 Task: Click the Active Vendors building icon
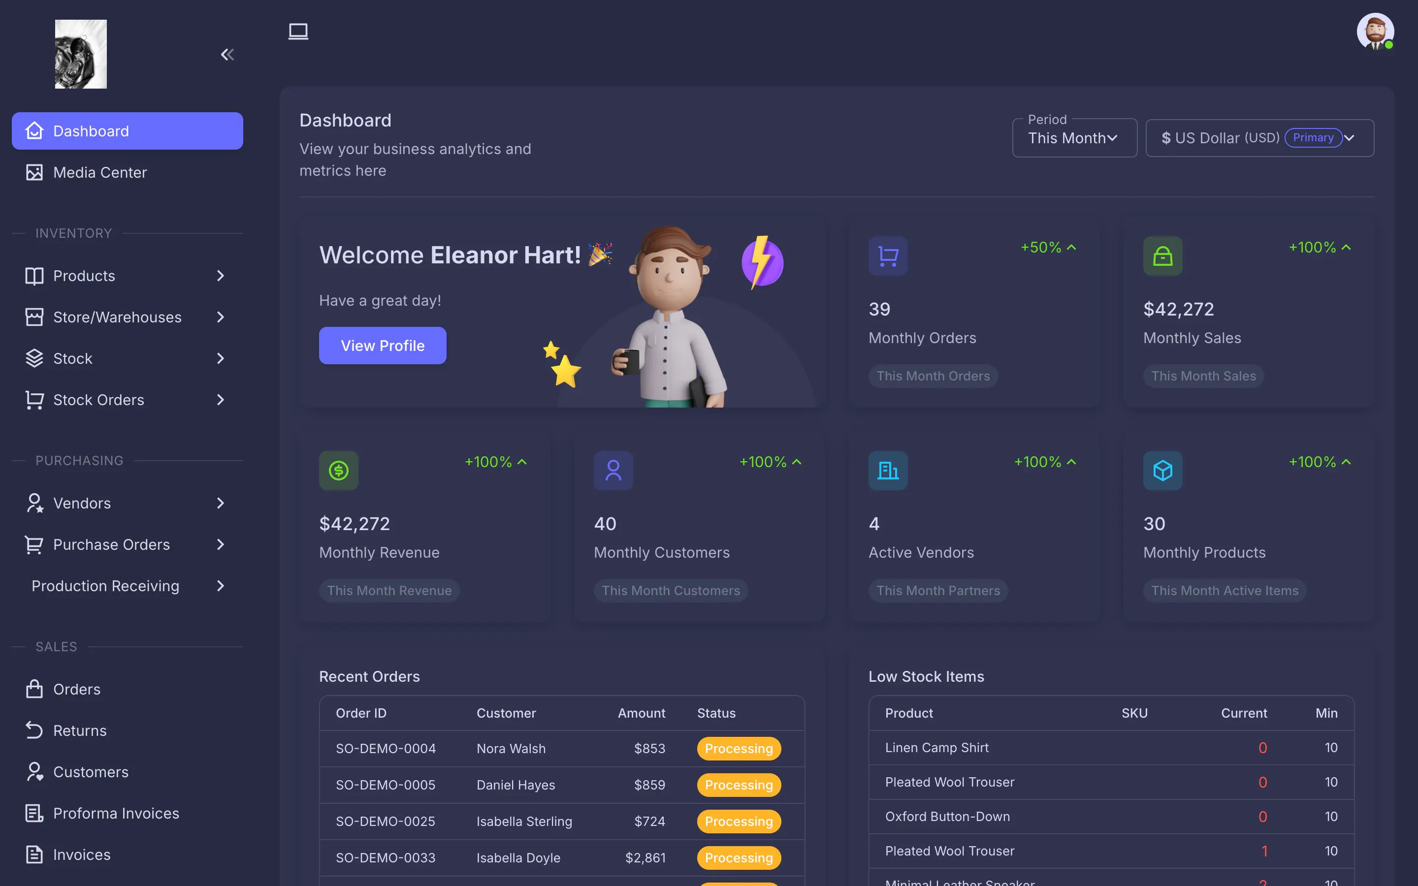pyautogui.click(x=888, y=471)
